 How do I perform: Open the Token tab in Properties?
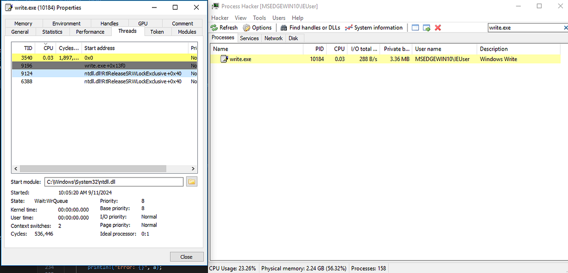(157, 32)
